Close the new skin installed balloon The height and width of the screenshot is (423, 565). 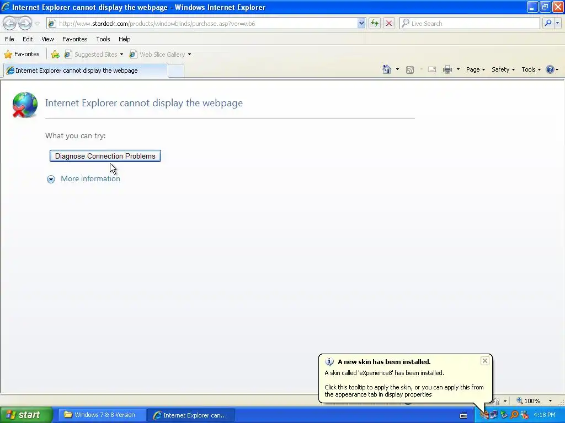(485, 361)
